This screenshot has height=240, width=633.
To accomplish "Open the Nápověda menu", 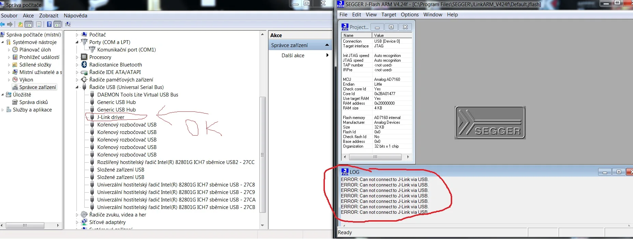I will pyautogui.click(x=75, y=15).
